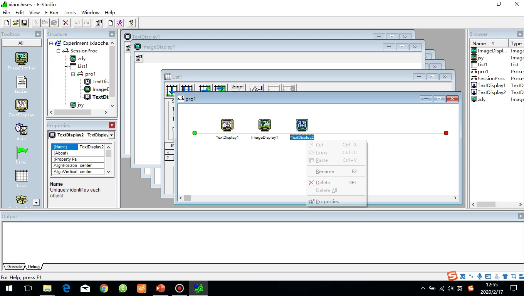This screenshot has height=296, width=524.
Task: Open the TextDisplay2 object dropdown in Properties
Action: tap(111, 135)
